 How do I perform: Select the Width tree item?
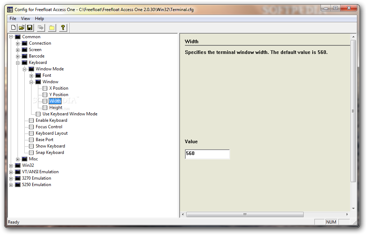[x=55, y=101]
